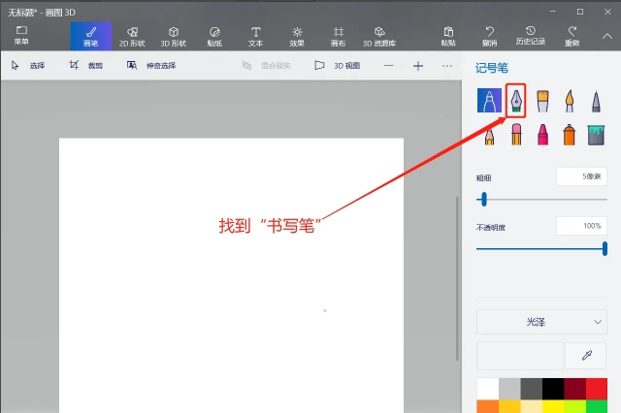This screenshot has height=413, width=621.
Task: Select the Pencil brush
Action: 489,136
